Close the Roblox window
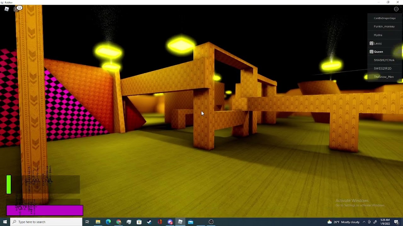 click(398, 2)
